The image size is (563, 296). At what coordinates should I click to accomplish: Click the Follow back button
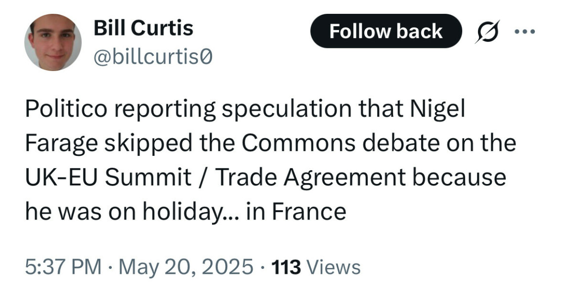[387, 31]
